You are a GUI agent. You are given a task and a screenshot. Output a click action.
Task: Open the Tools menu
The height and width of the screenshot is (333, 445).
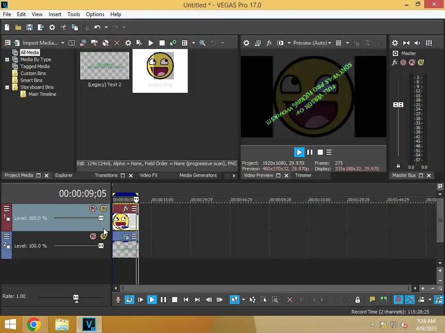coord(73,14)
